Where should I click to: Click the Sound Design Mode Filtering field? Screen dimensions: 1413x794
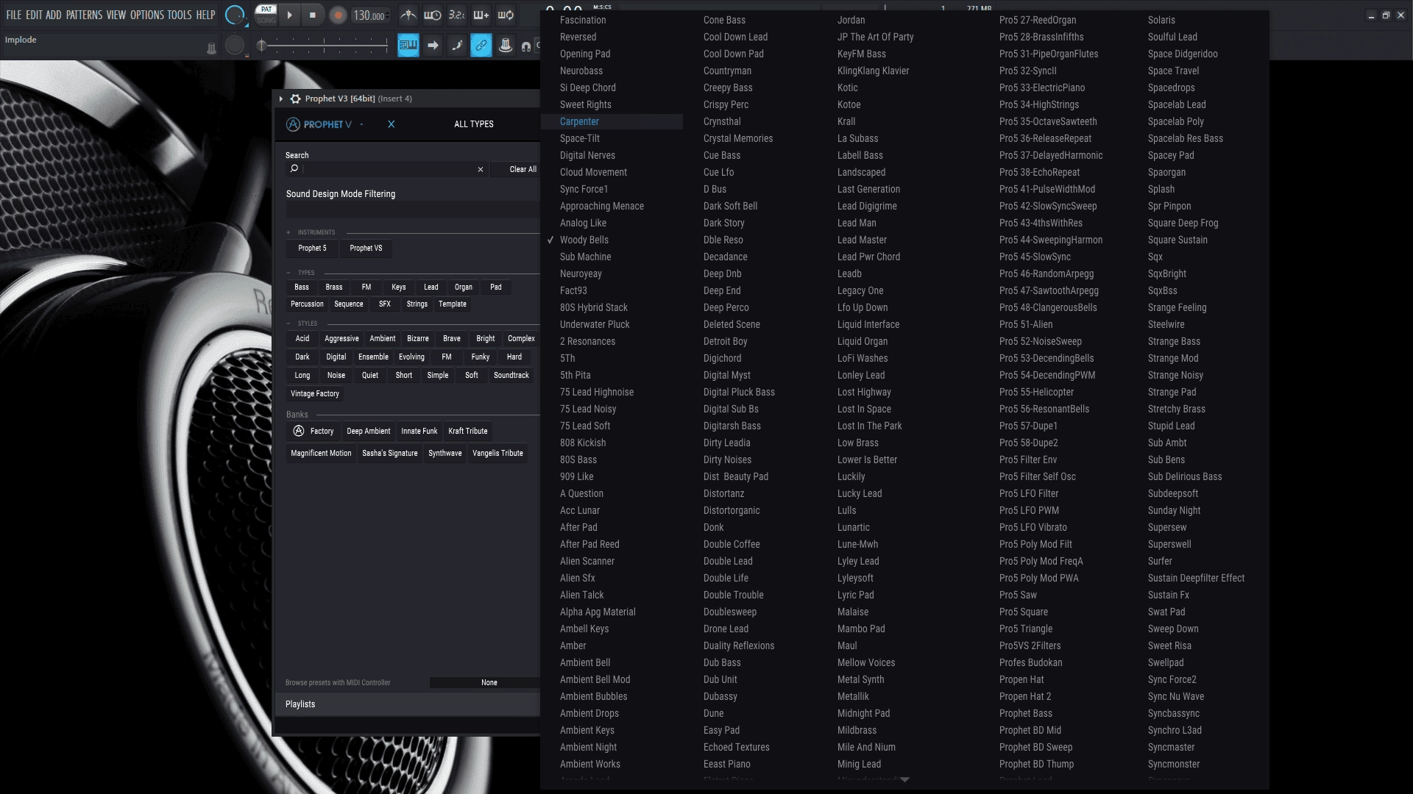pyautogui.click(x=413, y=211)
